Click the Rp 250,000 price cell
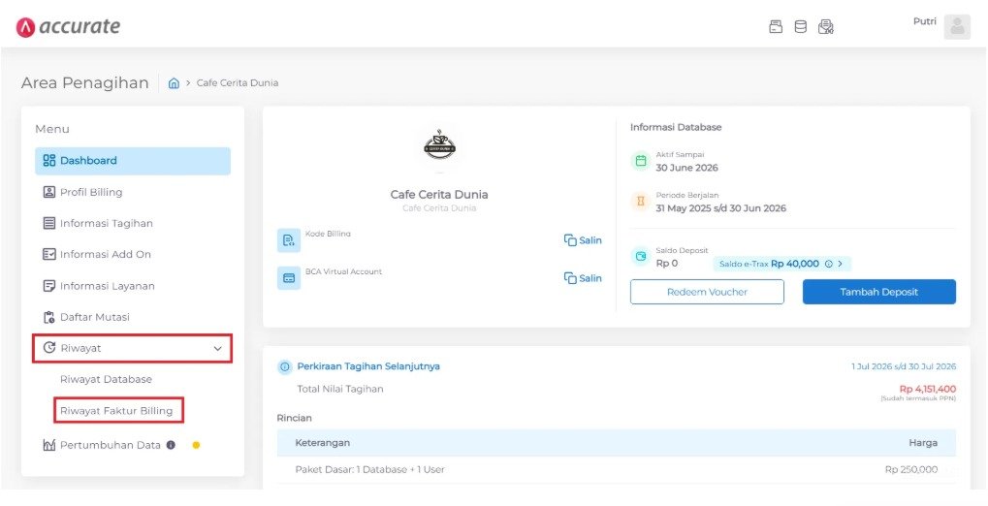 point(911,469)
